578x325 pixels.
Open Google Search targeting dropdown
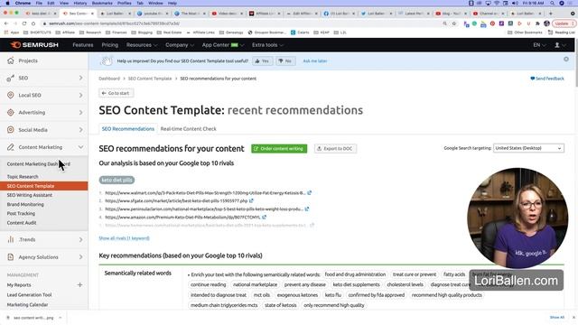click(528, 148)
